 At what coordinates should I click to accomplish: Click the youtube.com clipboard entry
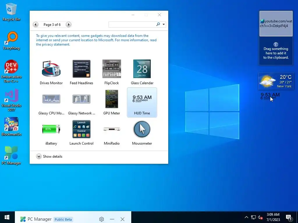(276, 24)
